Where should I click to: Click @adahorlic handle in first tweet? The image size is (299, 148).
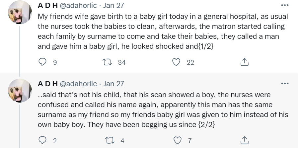pyautogui.click(x=78, y=6)
